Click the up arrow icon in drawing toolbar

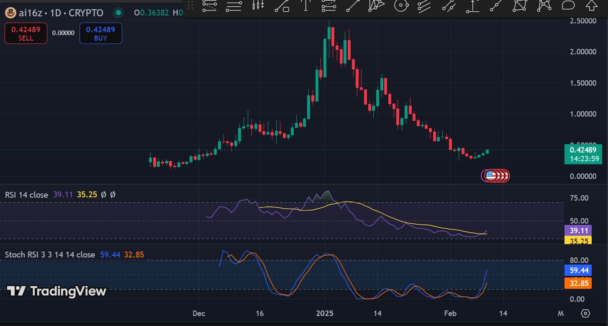click(x=591, y=5)
